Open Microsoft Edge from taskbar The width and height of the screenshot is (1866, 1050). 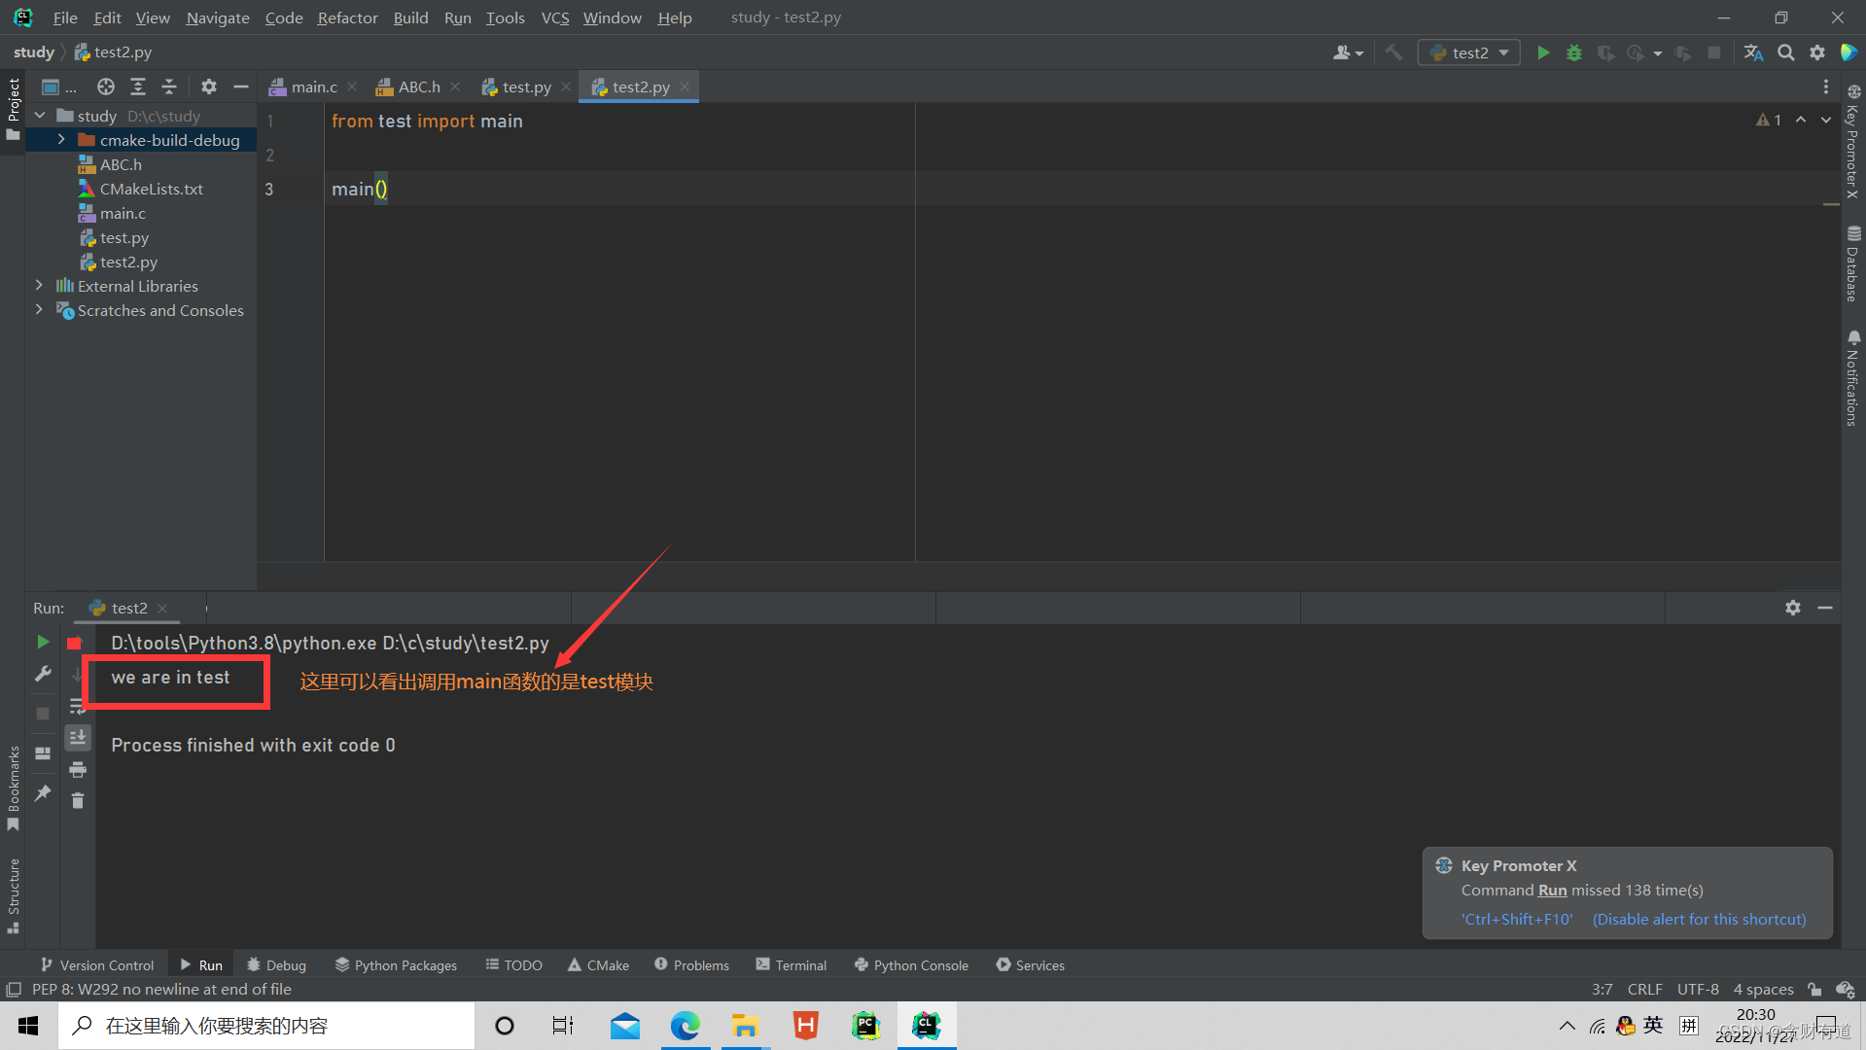tap(686, 1026)
